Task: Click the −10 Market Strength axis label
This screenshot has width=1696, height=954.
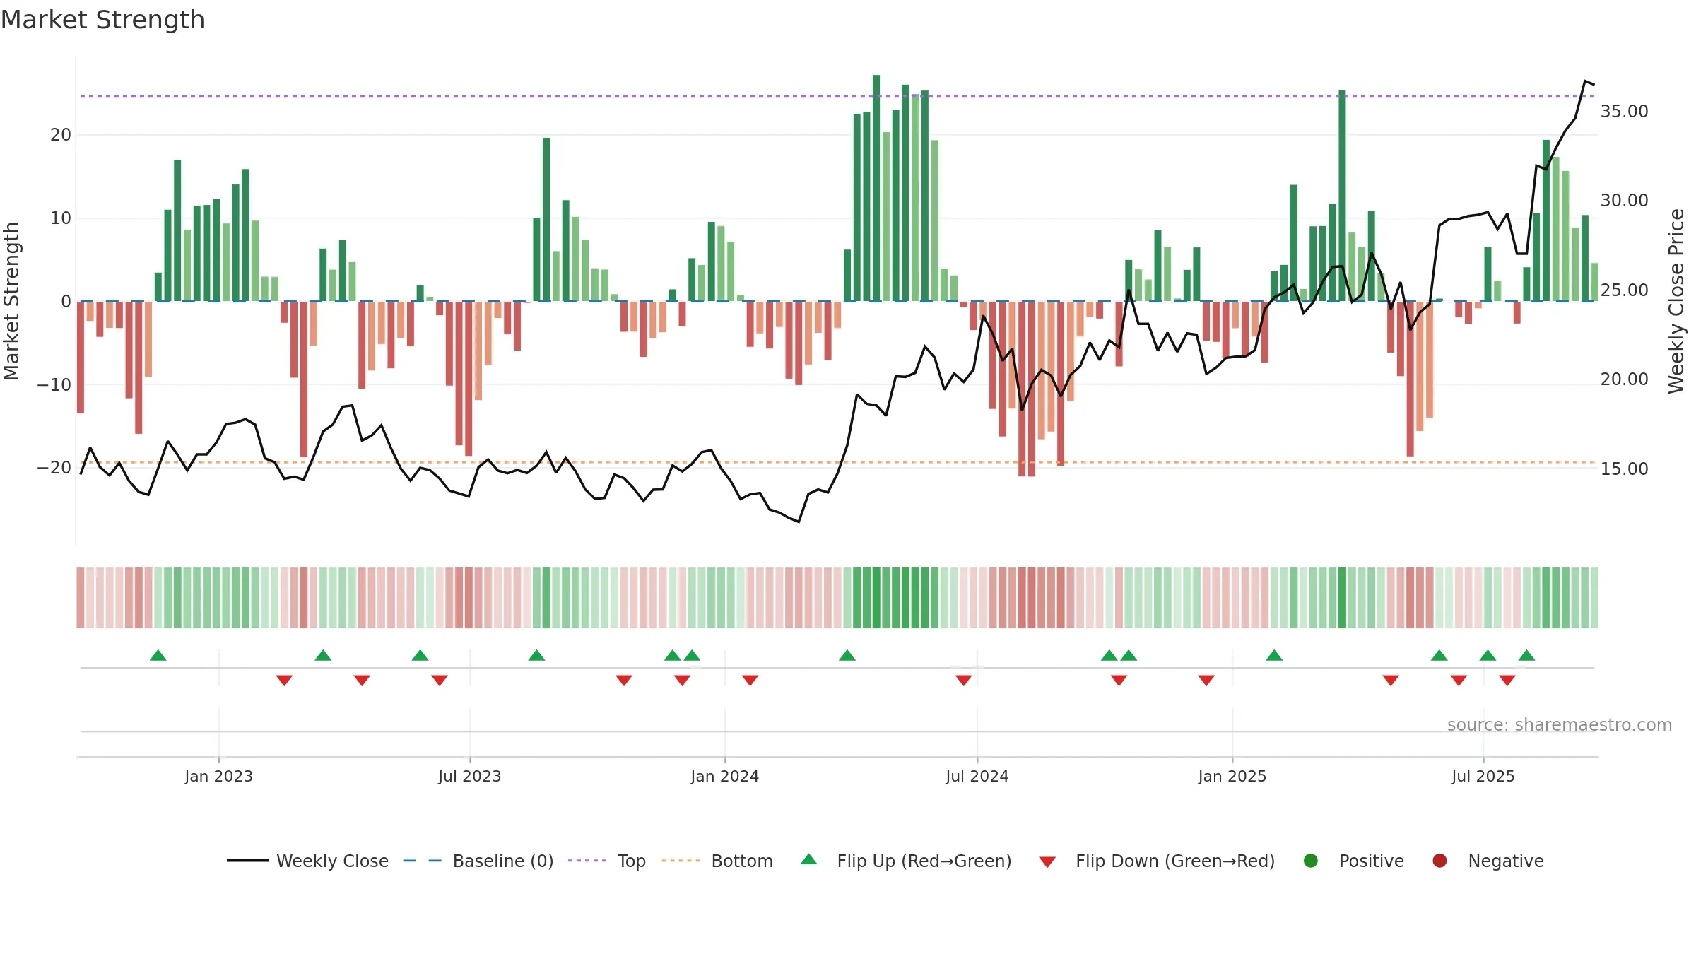Action: (54, 385)
